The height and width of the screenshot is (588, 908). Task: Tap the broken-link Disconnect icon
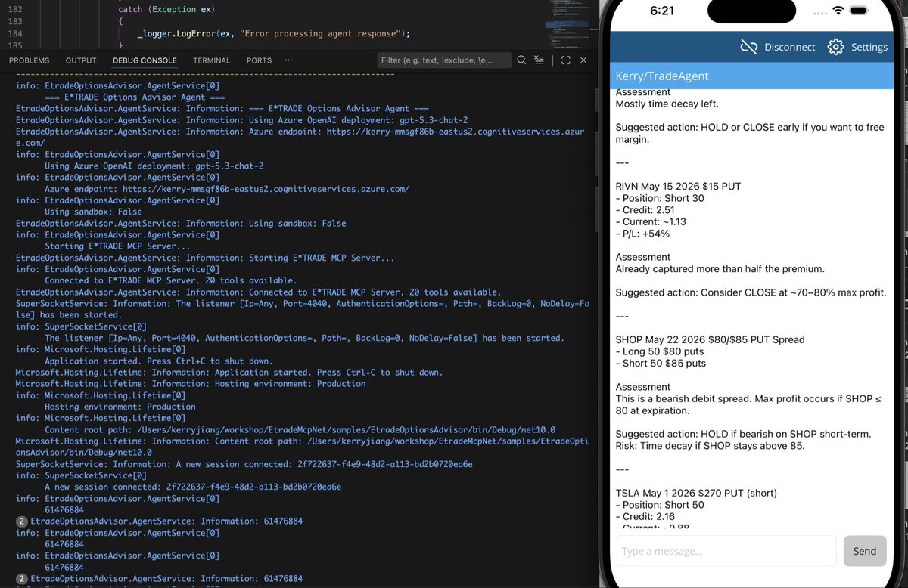(749, 47)
